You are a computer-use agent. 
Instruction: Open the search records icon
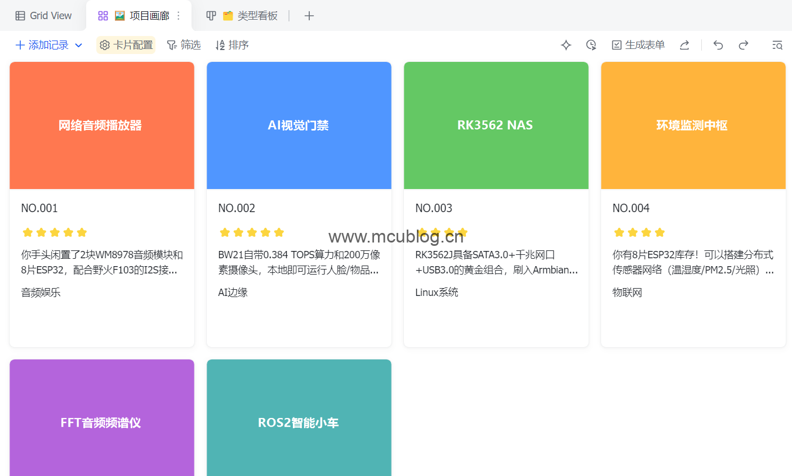pyautogui.click(x=777, y=45)
